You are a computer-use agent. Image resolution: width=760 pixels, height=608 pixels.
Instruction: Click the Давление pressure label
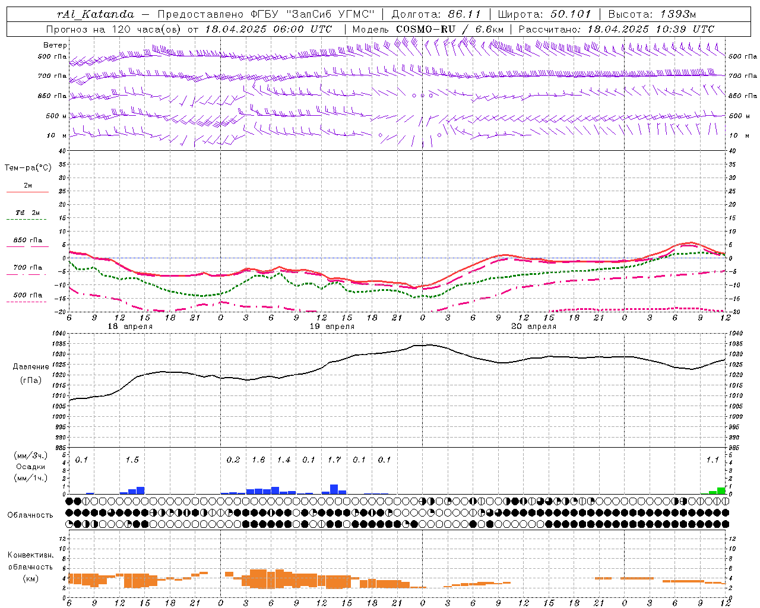coord(31,367)
